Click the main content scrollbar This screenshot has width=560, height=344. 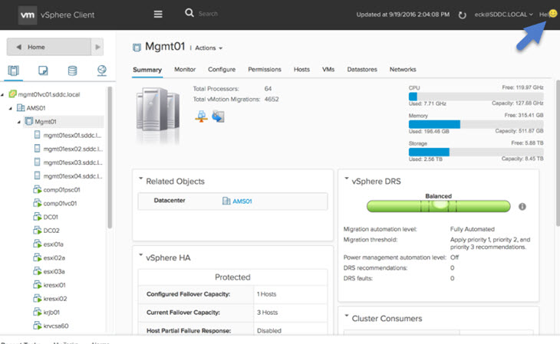tap(558, 152)
